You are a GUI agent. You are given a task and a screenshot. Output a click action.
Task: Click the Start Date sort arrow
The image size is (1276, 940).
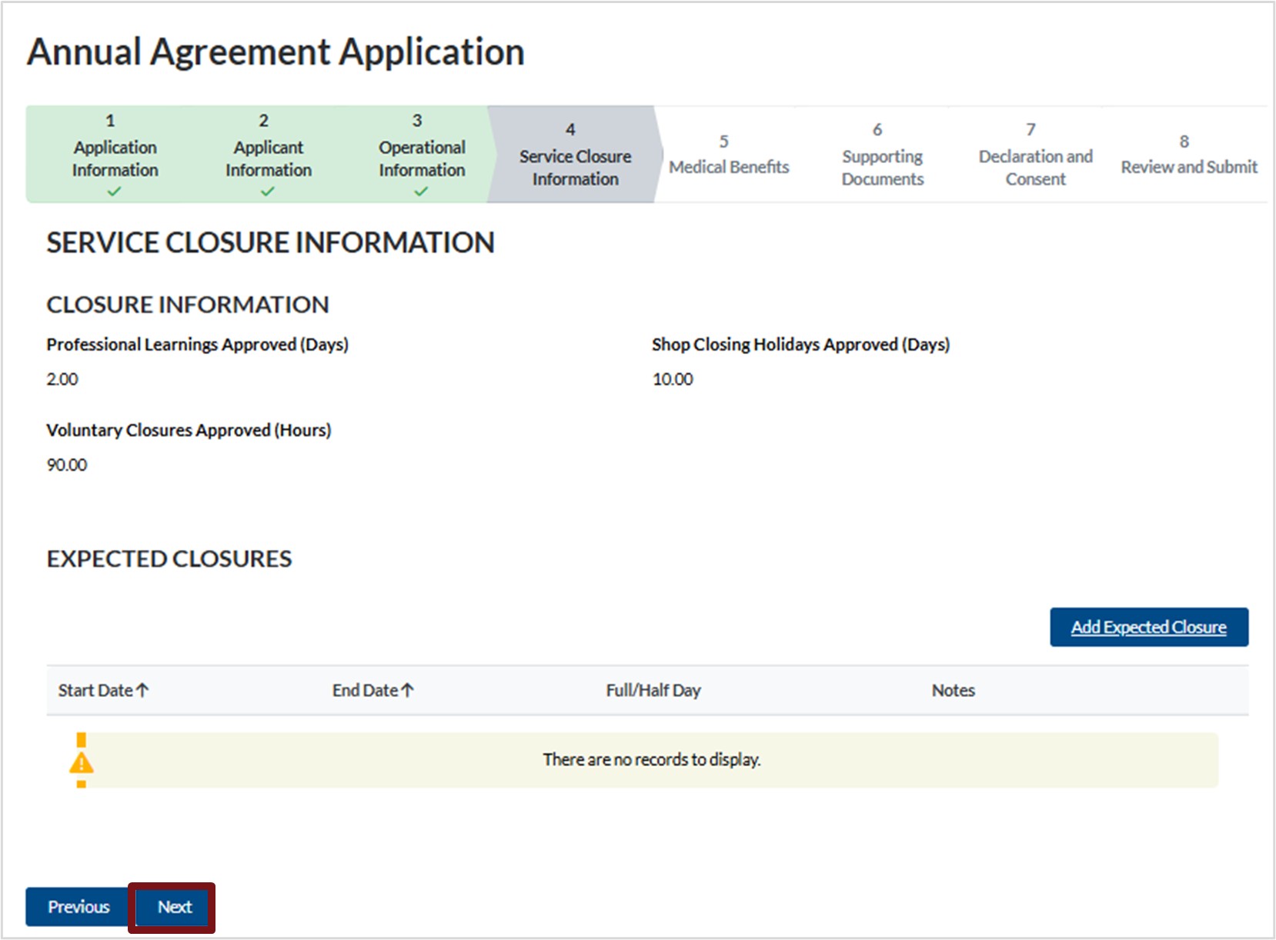click(x=142, y=690)
